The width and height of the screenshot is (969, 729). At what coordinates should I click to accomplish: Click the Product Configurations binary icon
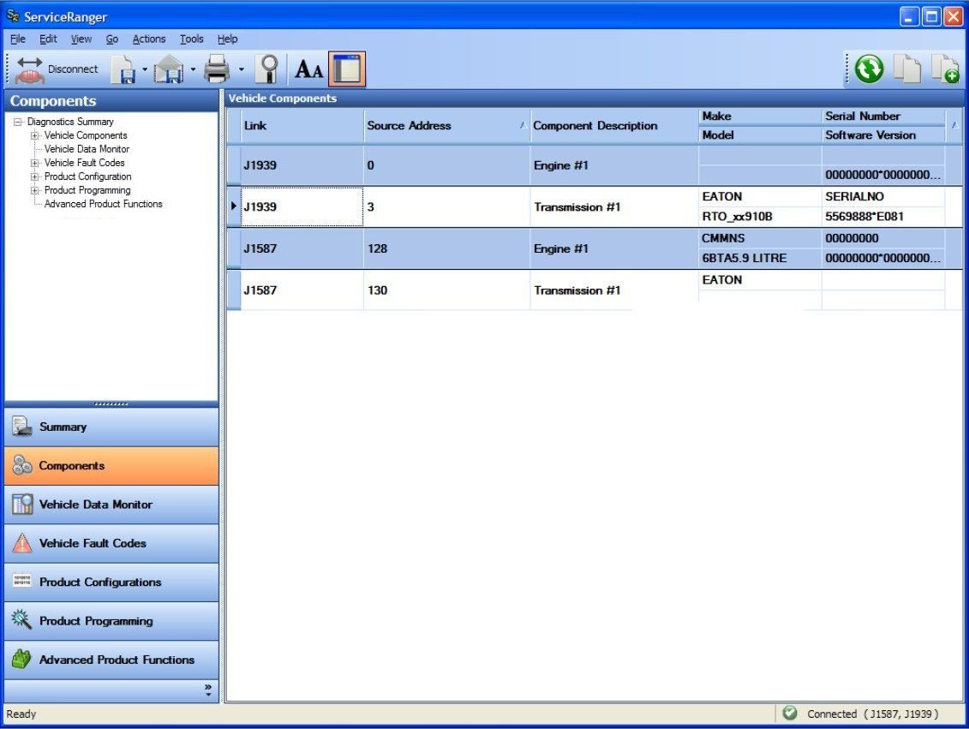(21, 581)
